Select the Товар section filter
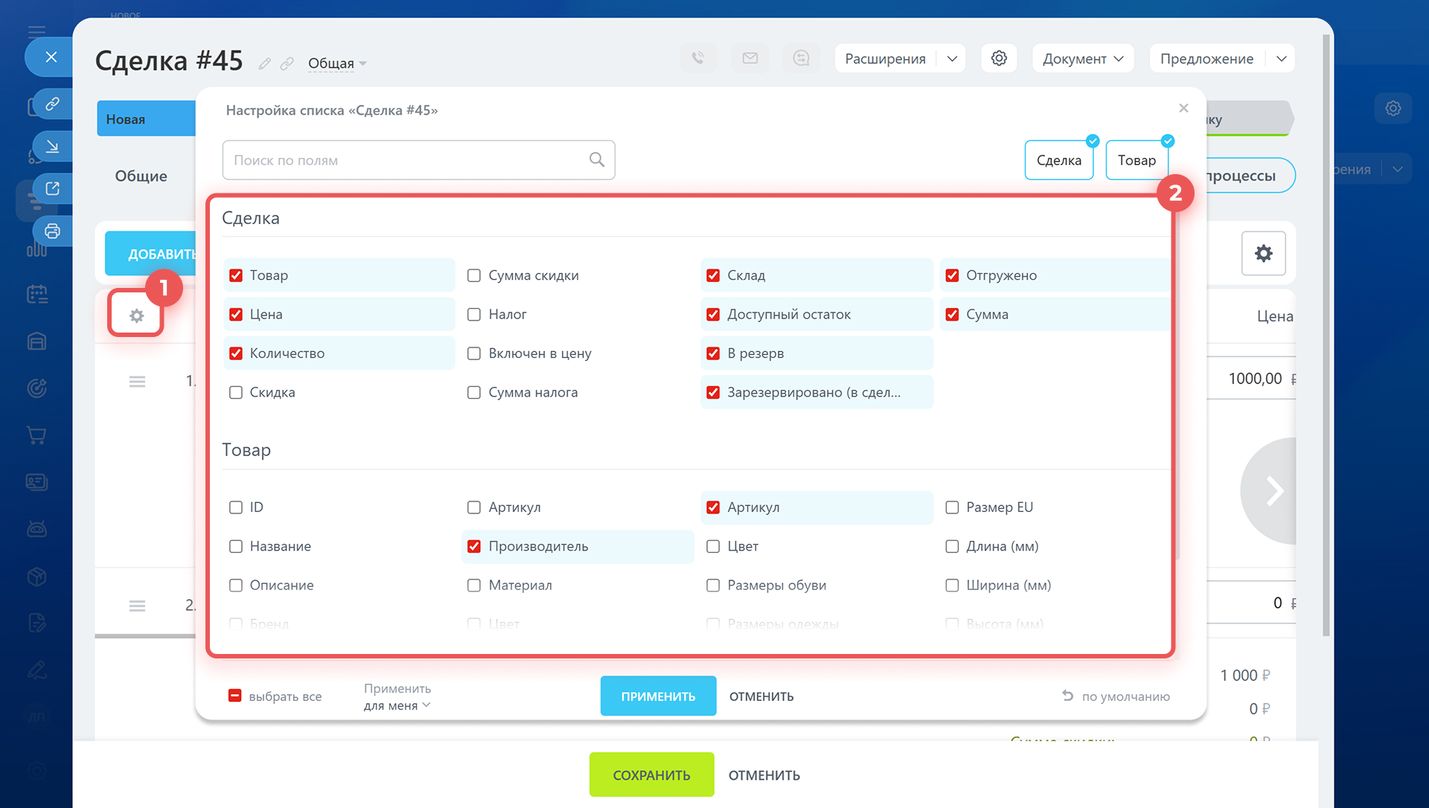 click(1136, 160)
